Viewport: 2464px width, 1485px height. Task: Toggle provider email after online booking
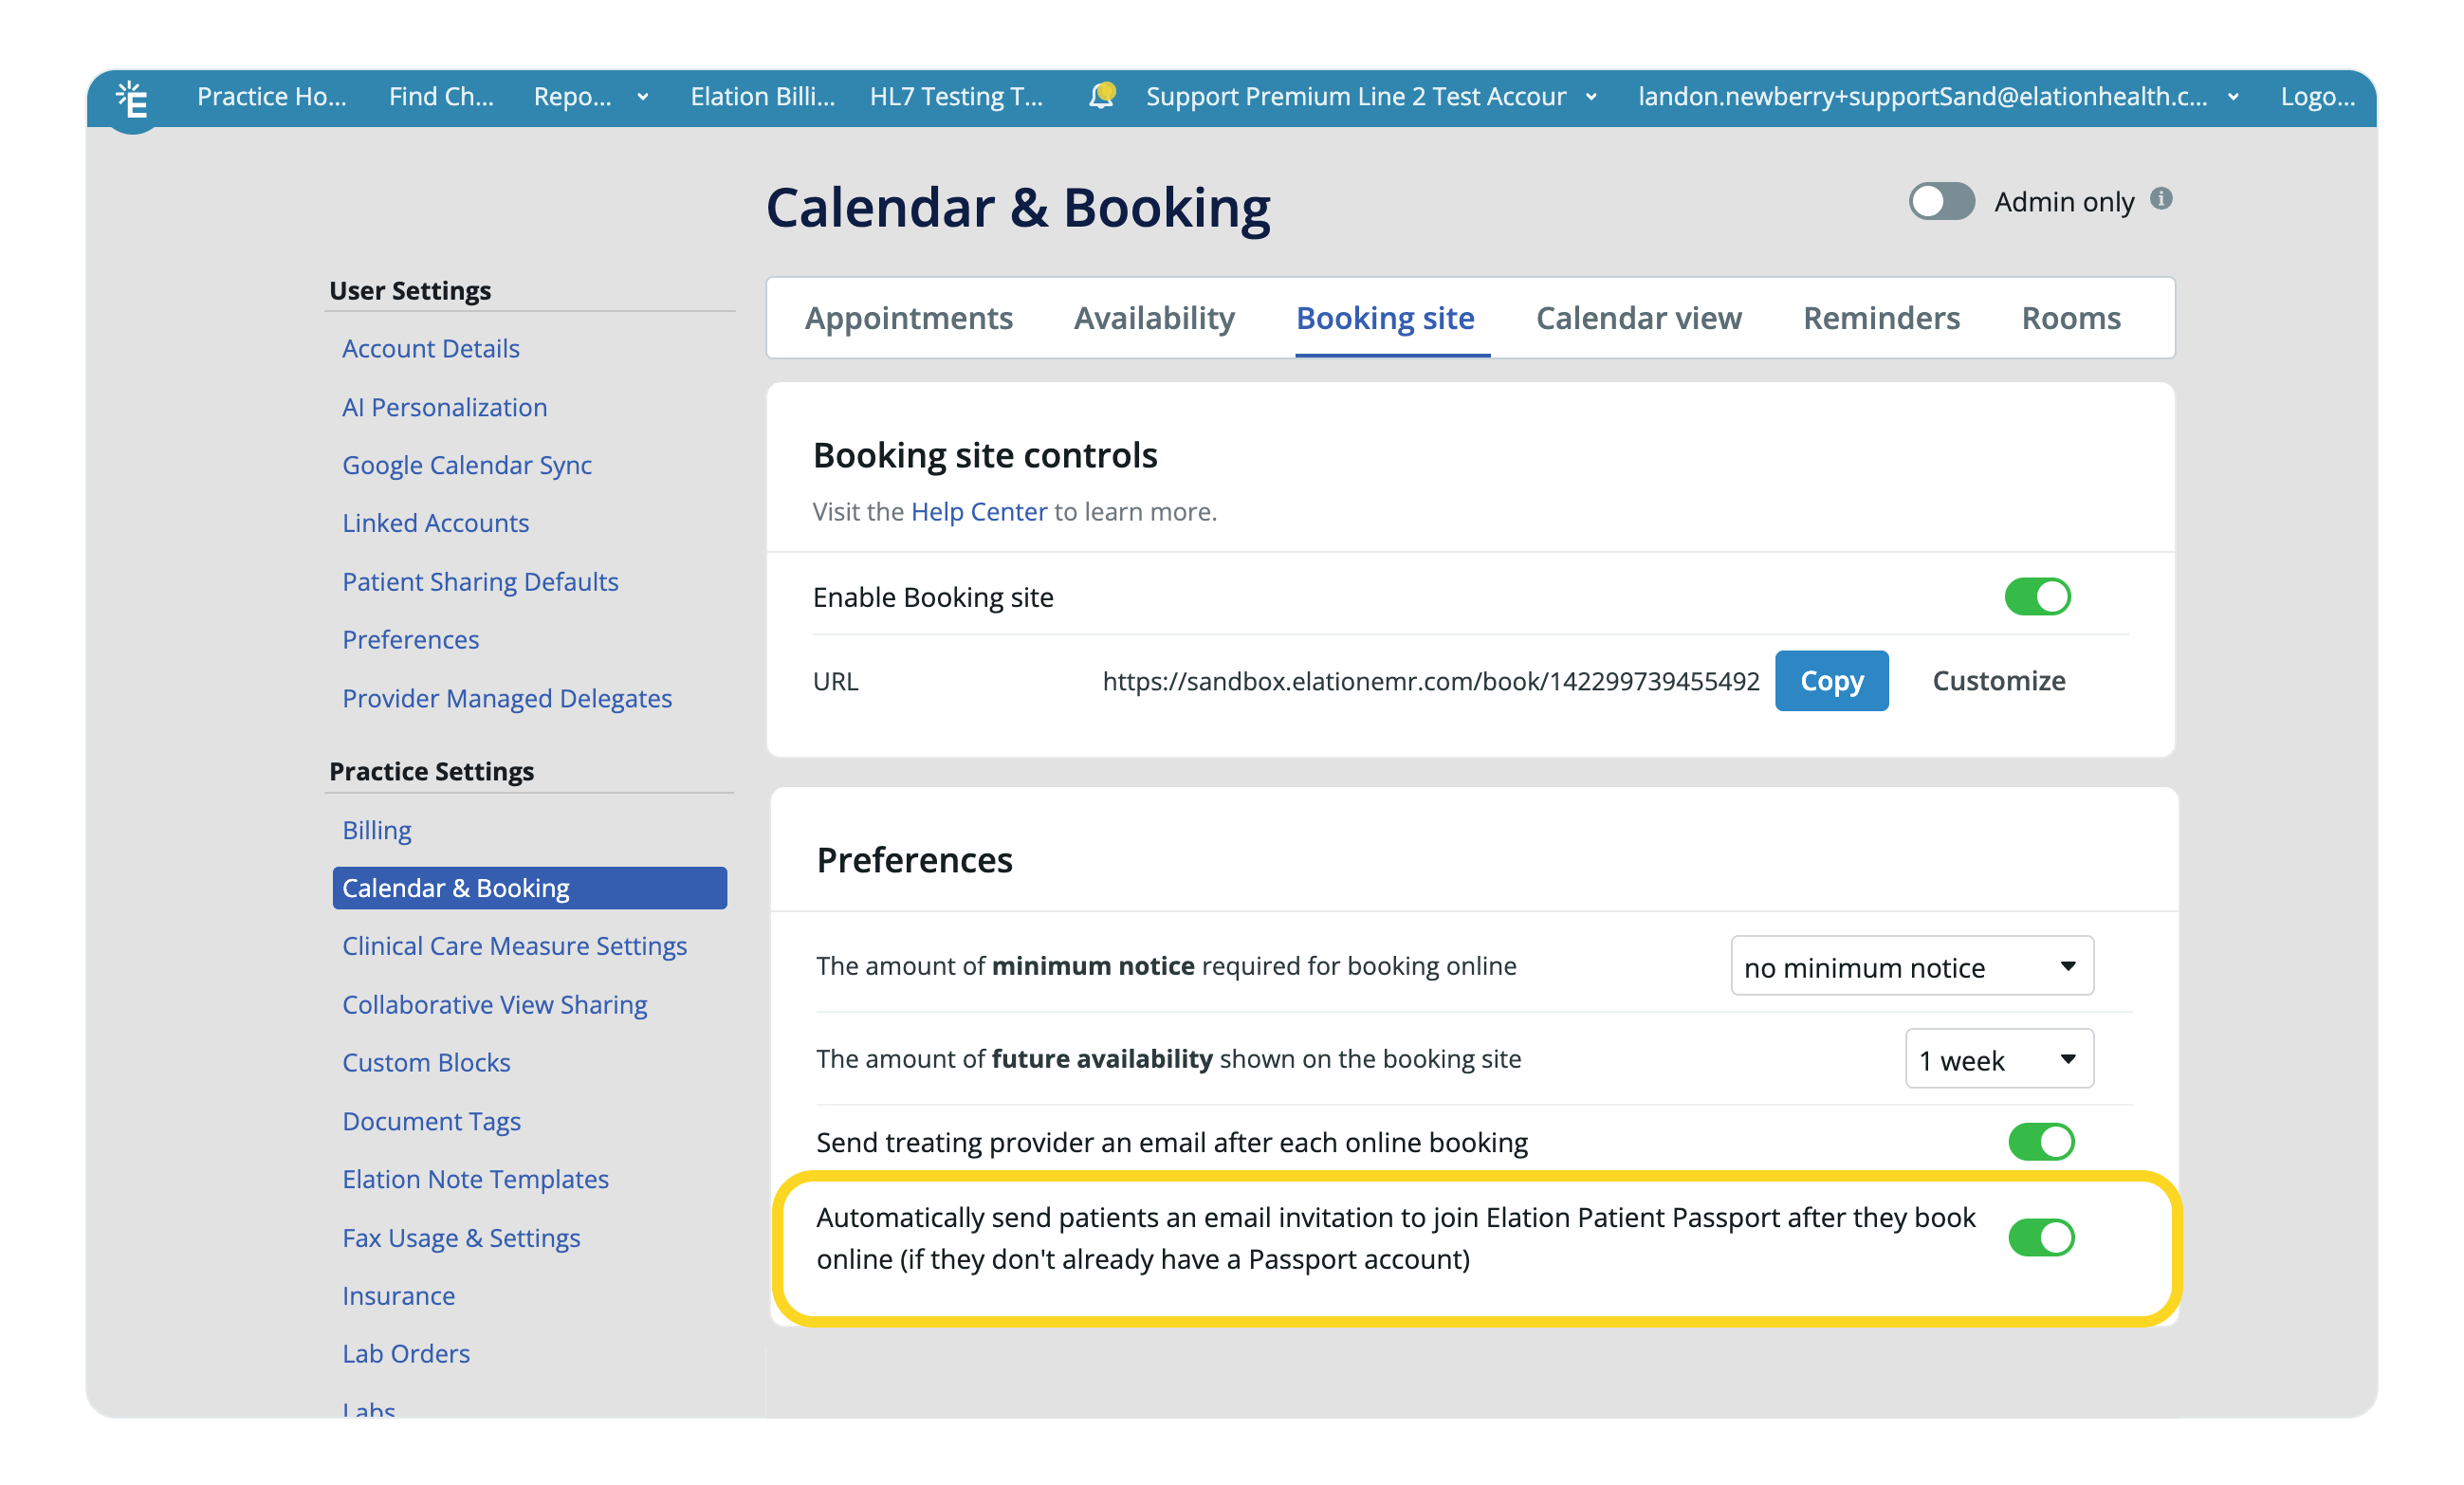coord(2041,1142)
